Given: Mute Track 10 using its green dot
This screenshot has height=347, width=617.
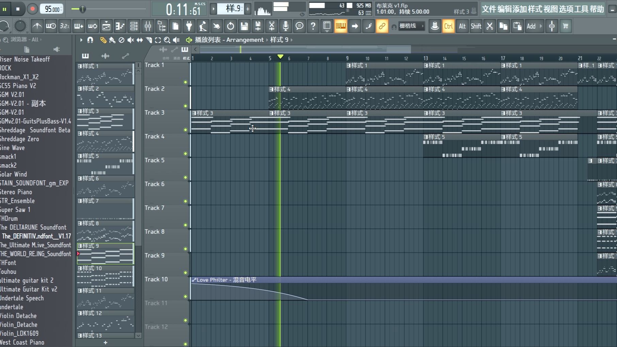Looking at the screenshot, I should coord(185,296).
